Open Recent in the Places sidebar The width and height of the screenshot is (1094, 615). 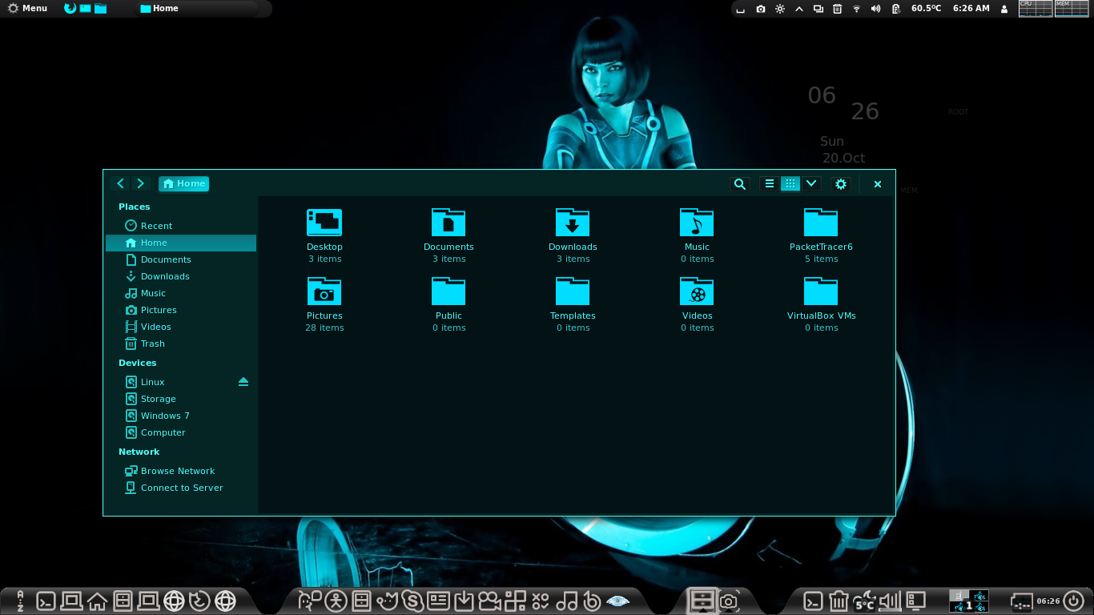click(181, 226)
